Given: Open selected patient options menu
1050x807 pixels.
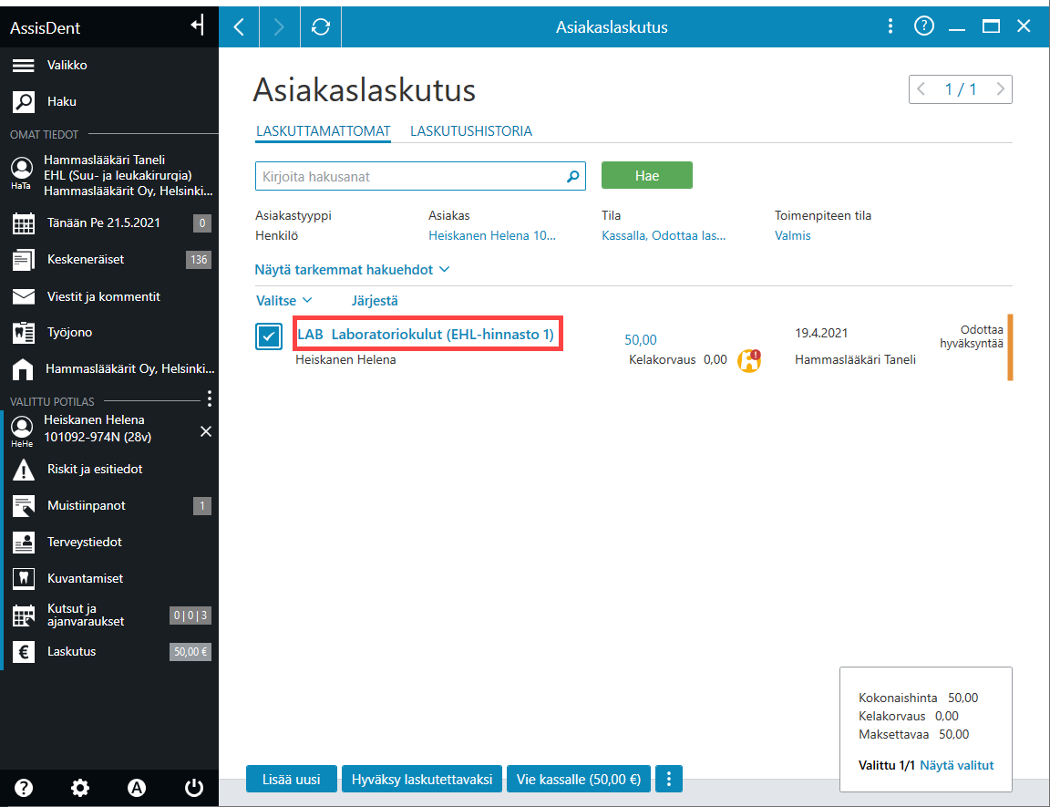Looking at the screenshot, I should (x=210, y=399).
